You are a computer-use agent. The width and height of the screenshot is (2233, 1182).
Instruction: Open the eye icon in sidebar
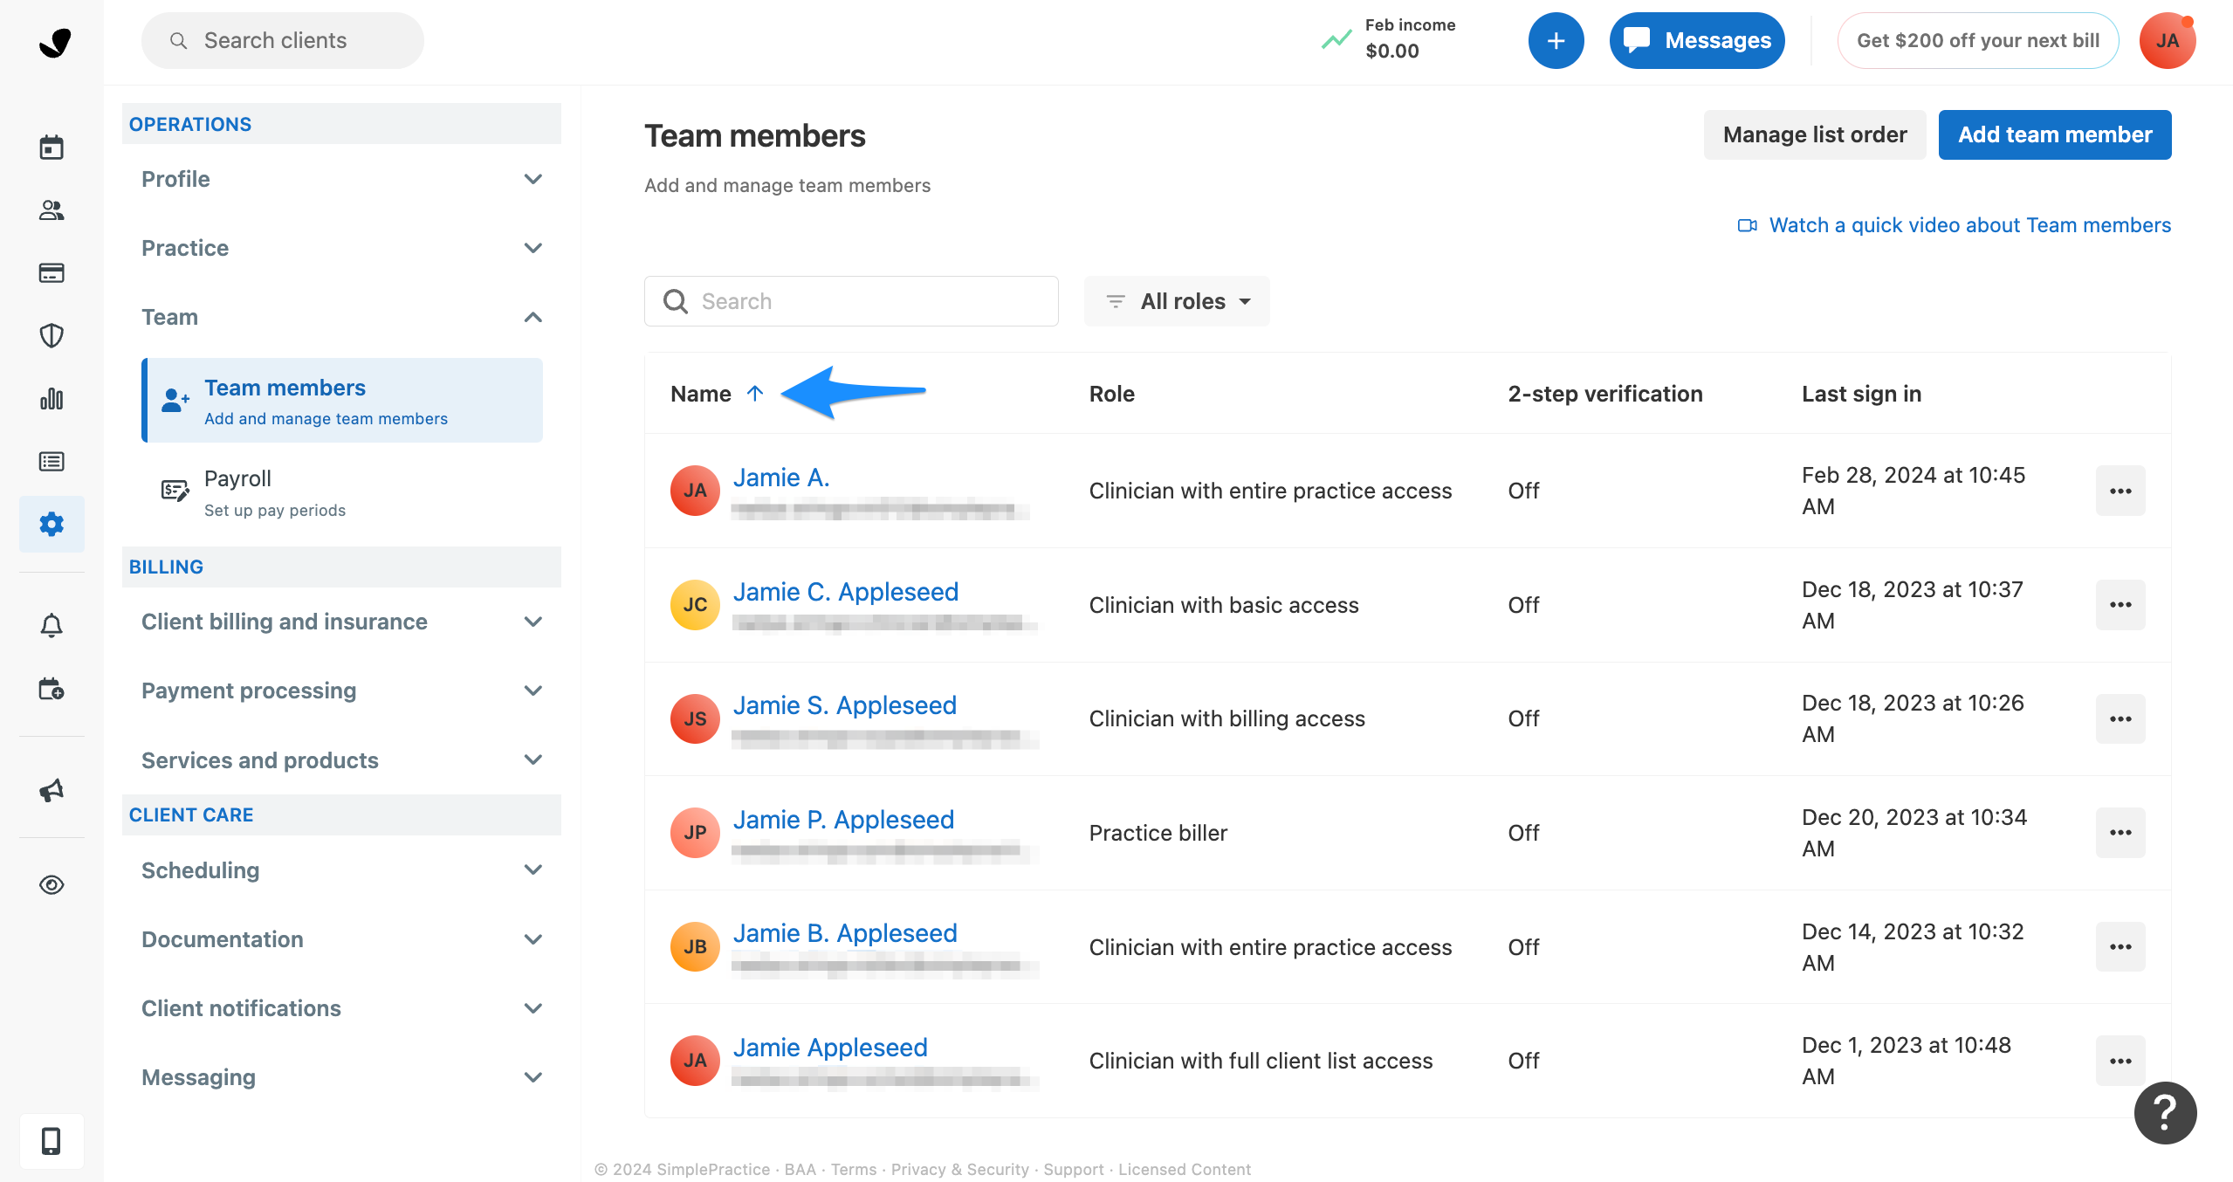point(52,885)
